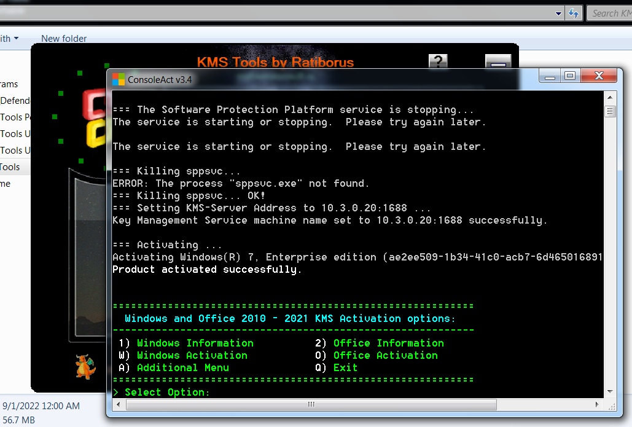Minimize the ConsoleAct window
632x427 pixels.
550,76
